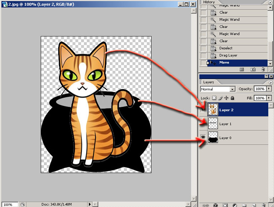Click the Photoshop document icon in title bar
The width and height of the screenshot is (274, 207).
pos(5,4)
